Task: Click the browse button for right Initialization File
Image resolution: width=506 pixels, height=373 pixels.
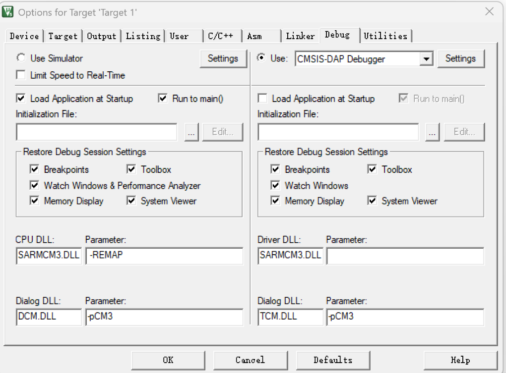Action: click(x=432, y=132)
